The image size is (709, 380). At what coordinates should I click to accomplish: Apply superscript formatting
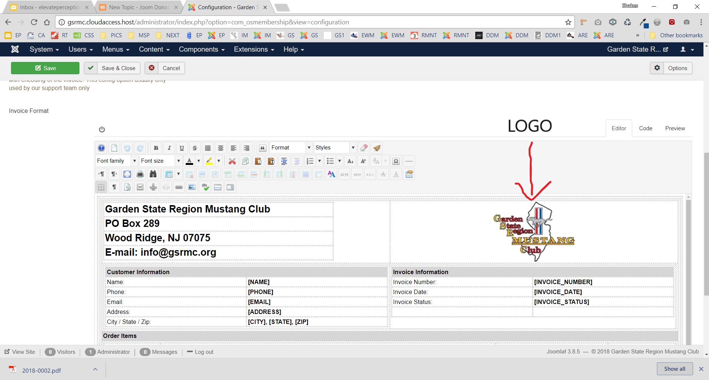(x=363, y=161)
